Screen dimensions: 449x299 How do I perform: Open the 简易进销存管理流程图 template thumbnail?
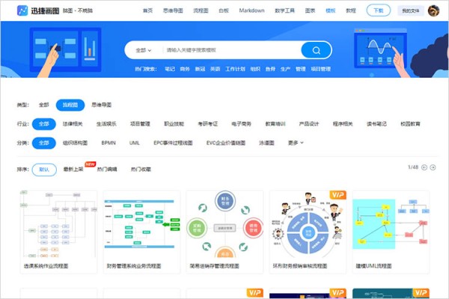click(224, 224)
